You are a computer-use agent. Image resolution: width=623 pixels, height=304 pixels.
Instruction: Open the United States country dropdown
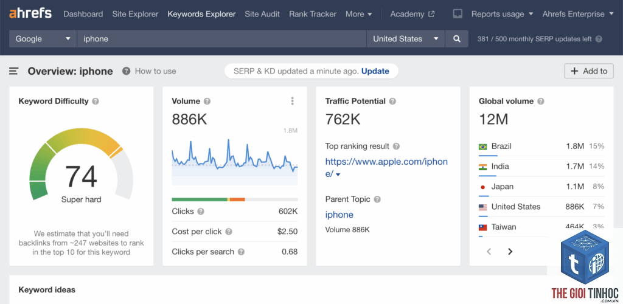406,39
